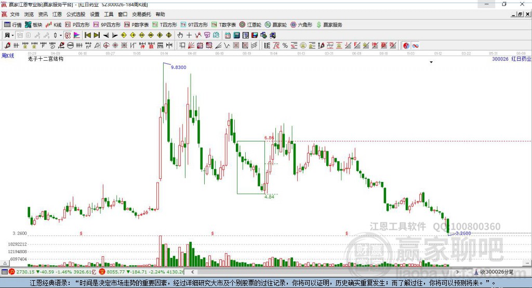532x288 pixels.
Task: Open the 9T四方形 tool
Action: [x=194, y=25]
